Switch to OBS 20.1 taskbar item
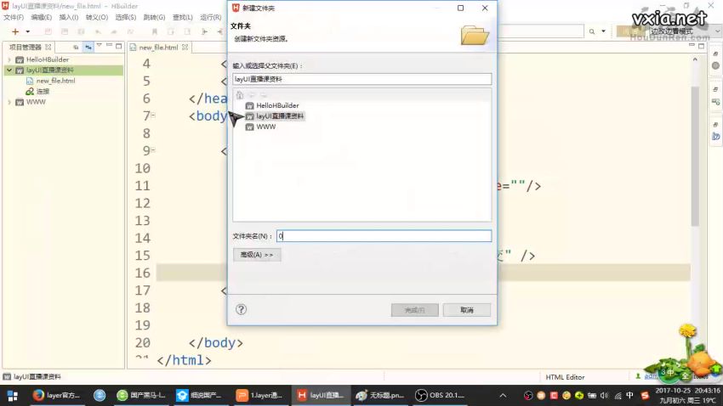The height and width of the screenshot is (406, 723). tap(441, 396)
